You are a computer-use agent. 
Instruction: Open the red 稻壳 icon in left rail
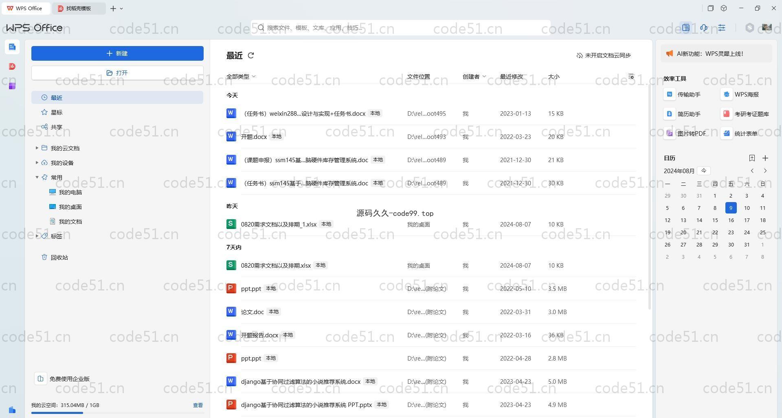click(x=12, y=66)
